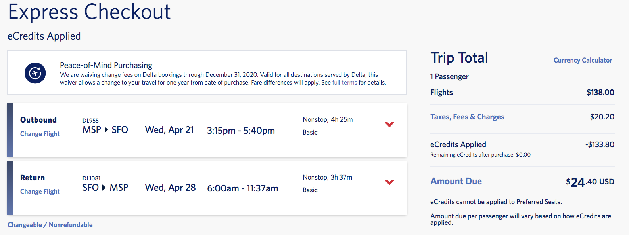
Task: Click the eCredits Applied line item
Action: (x=458, y=144)
